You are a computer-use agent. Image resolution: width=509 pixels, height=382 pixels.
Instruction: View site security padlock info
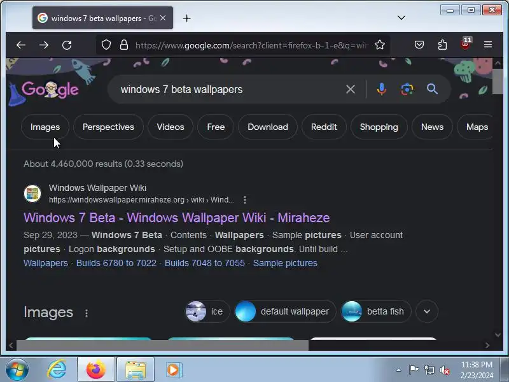tap(123, 45)
